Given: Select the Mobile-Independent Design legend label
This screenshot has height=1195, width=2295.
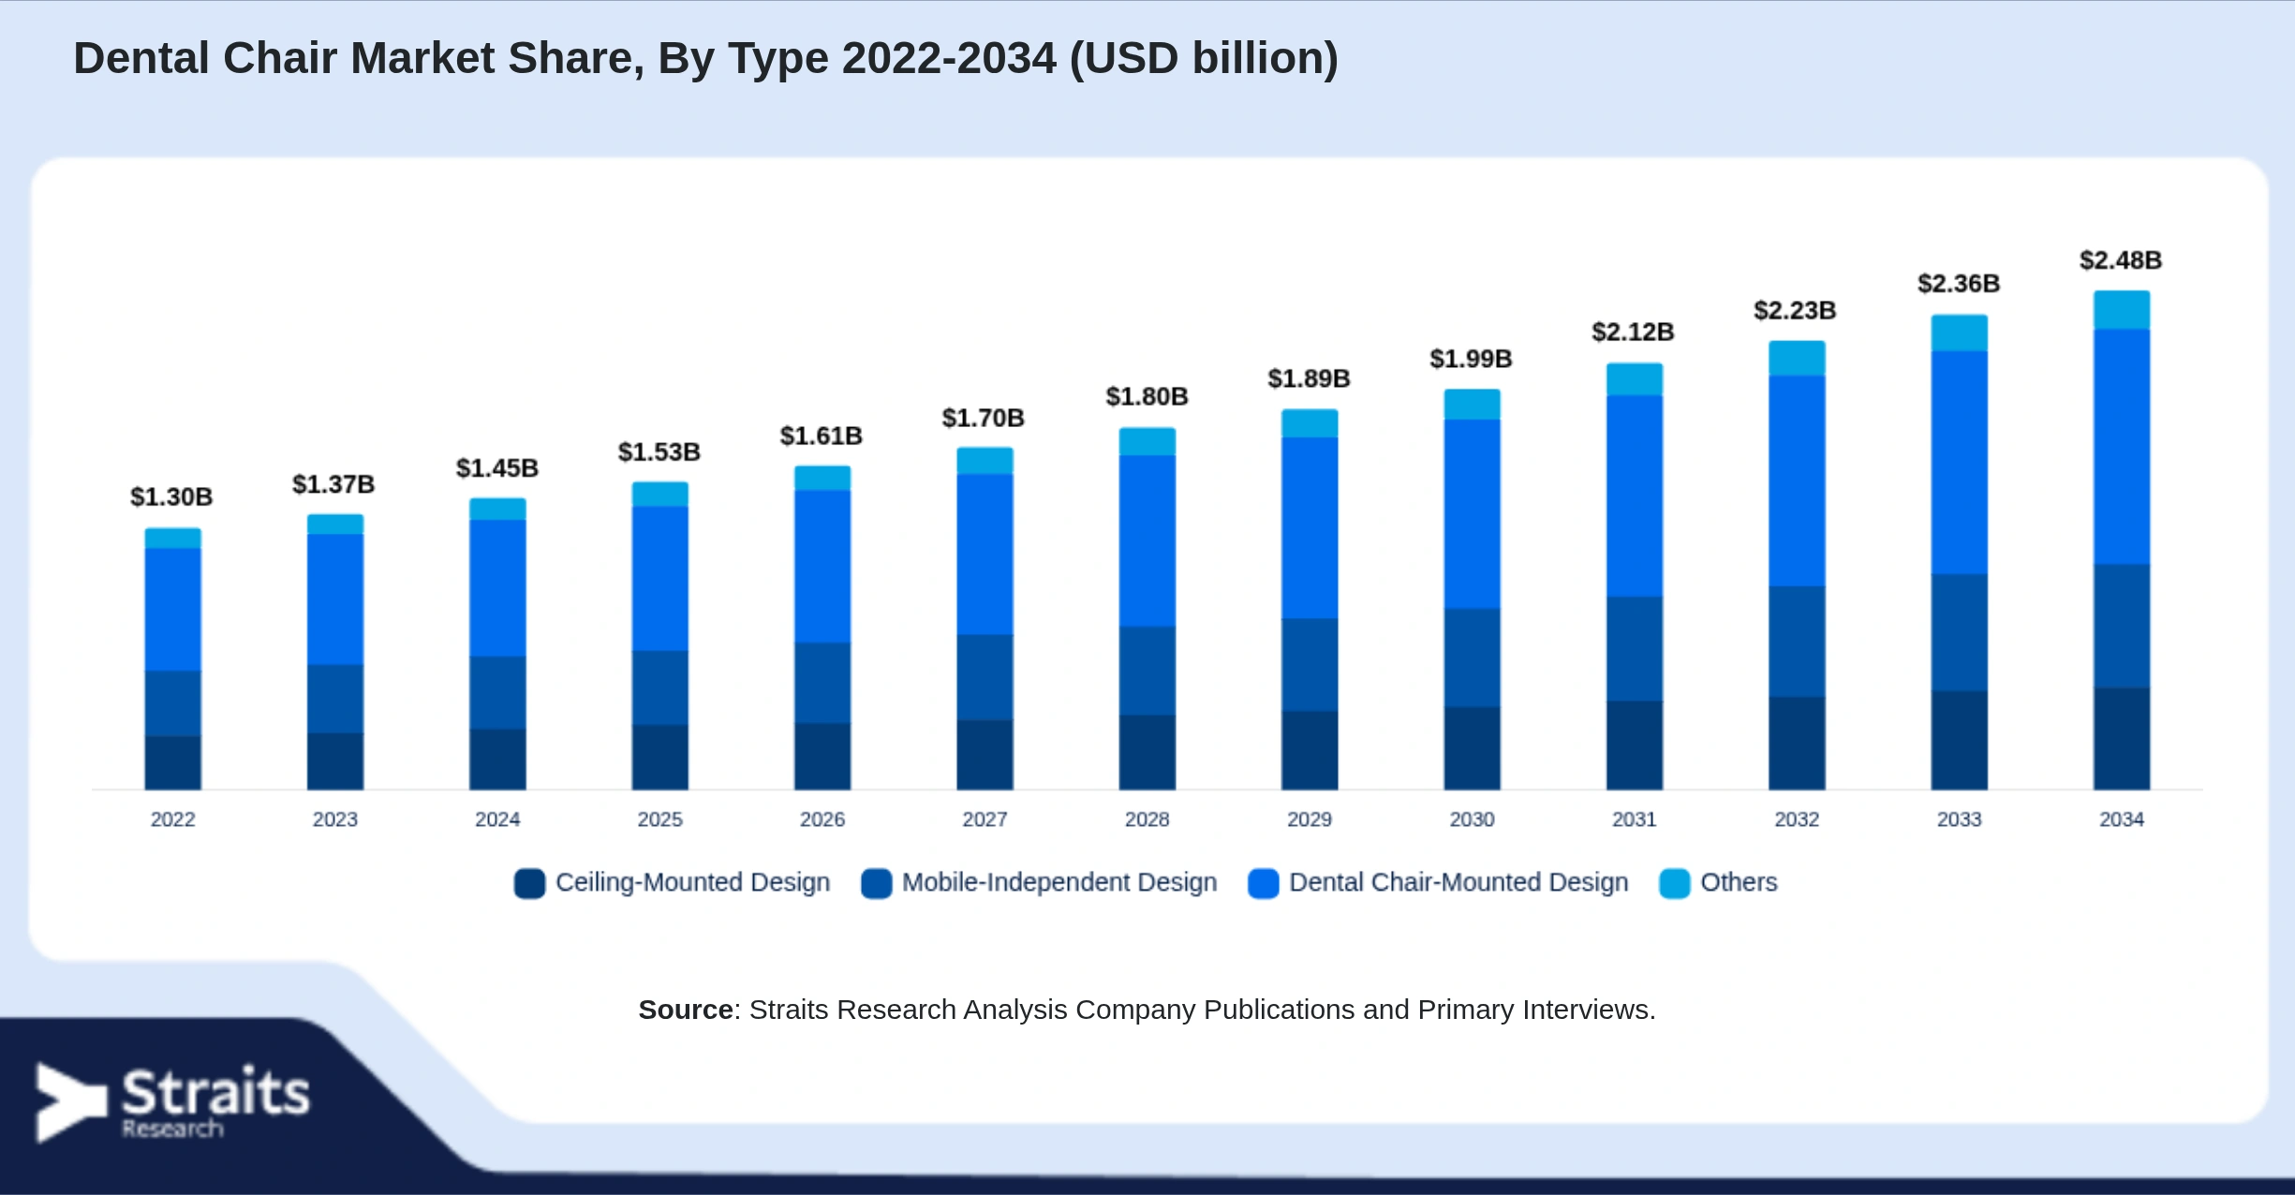Looking at the screenshot, I should coord(1059,882).
